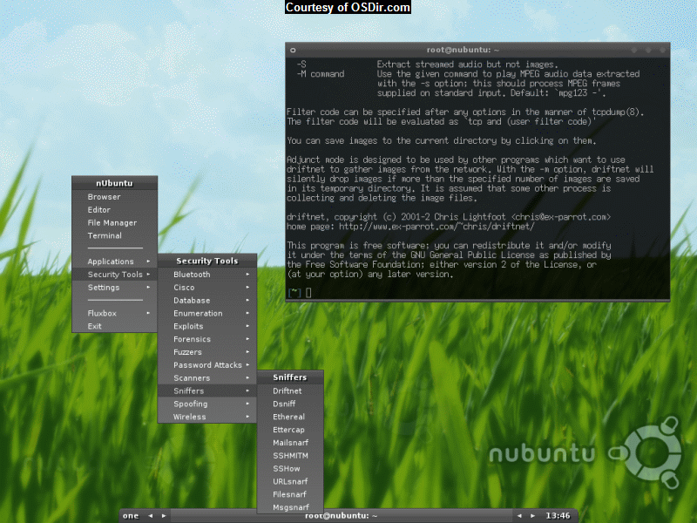Launch Dsniff from Sniffers menu
The image size is (697, 523).
(x=290, y=404)
